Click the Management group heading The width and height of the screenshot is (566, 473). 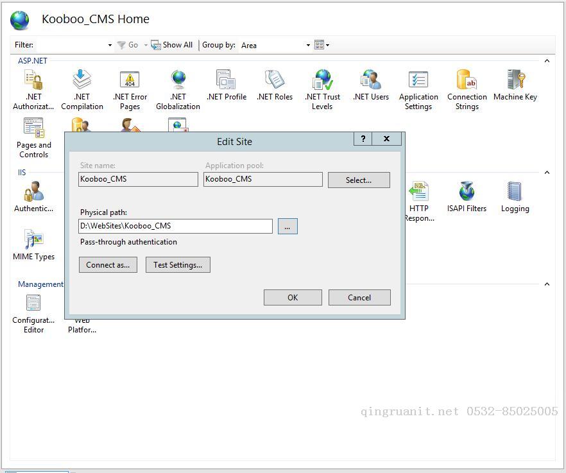(40, 284)
